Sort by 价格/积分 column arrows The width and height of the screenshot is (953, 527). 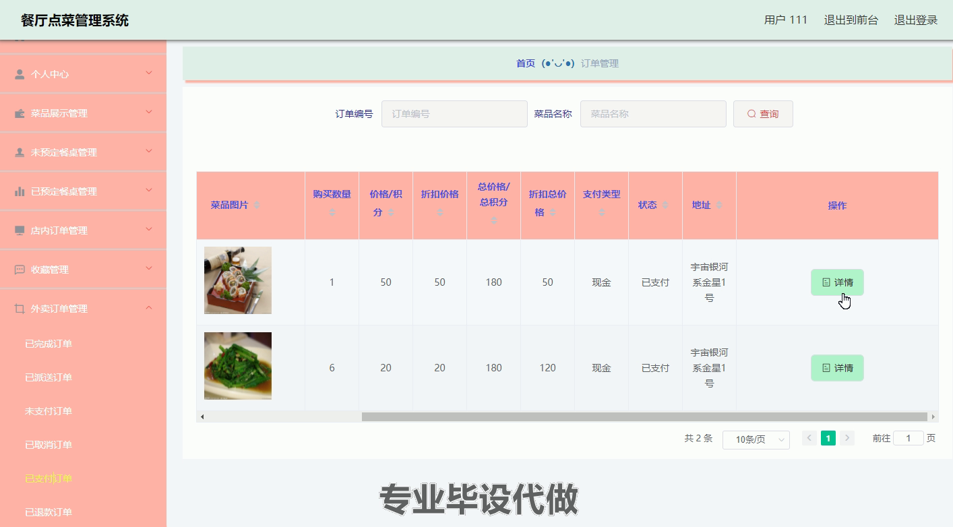point(391,212)
